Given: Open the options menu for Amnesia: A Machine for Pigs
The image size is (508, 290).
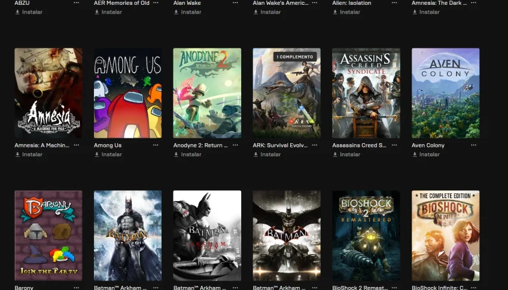Looking at the screenshot, I should 77,146.
